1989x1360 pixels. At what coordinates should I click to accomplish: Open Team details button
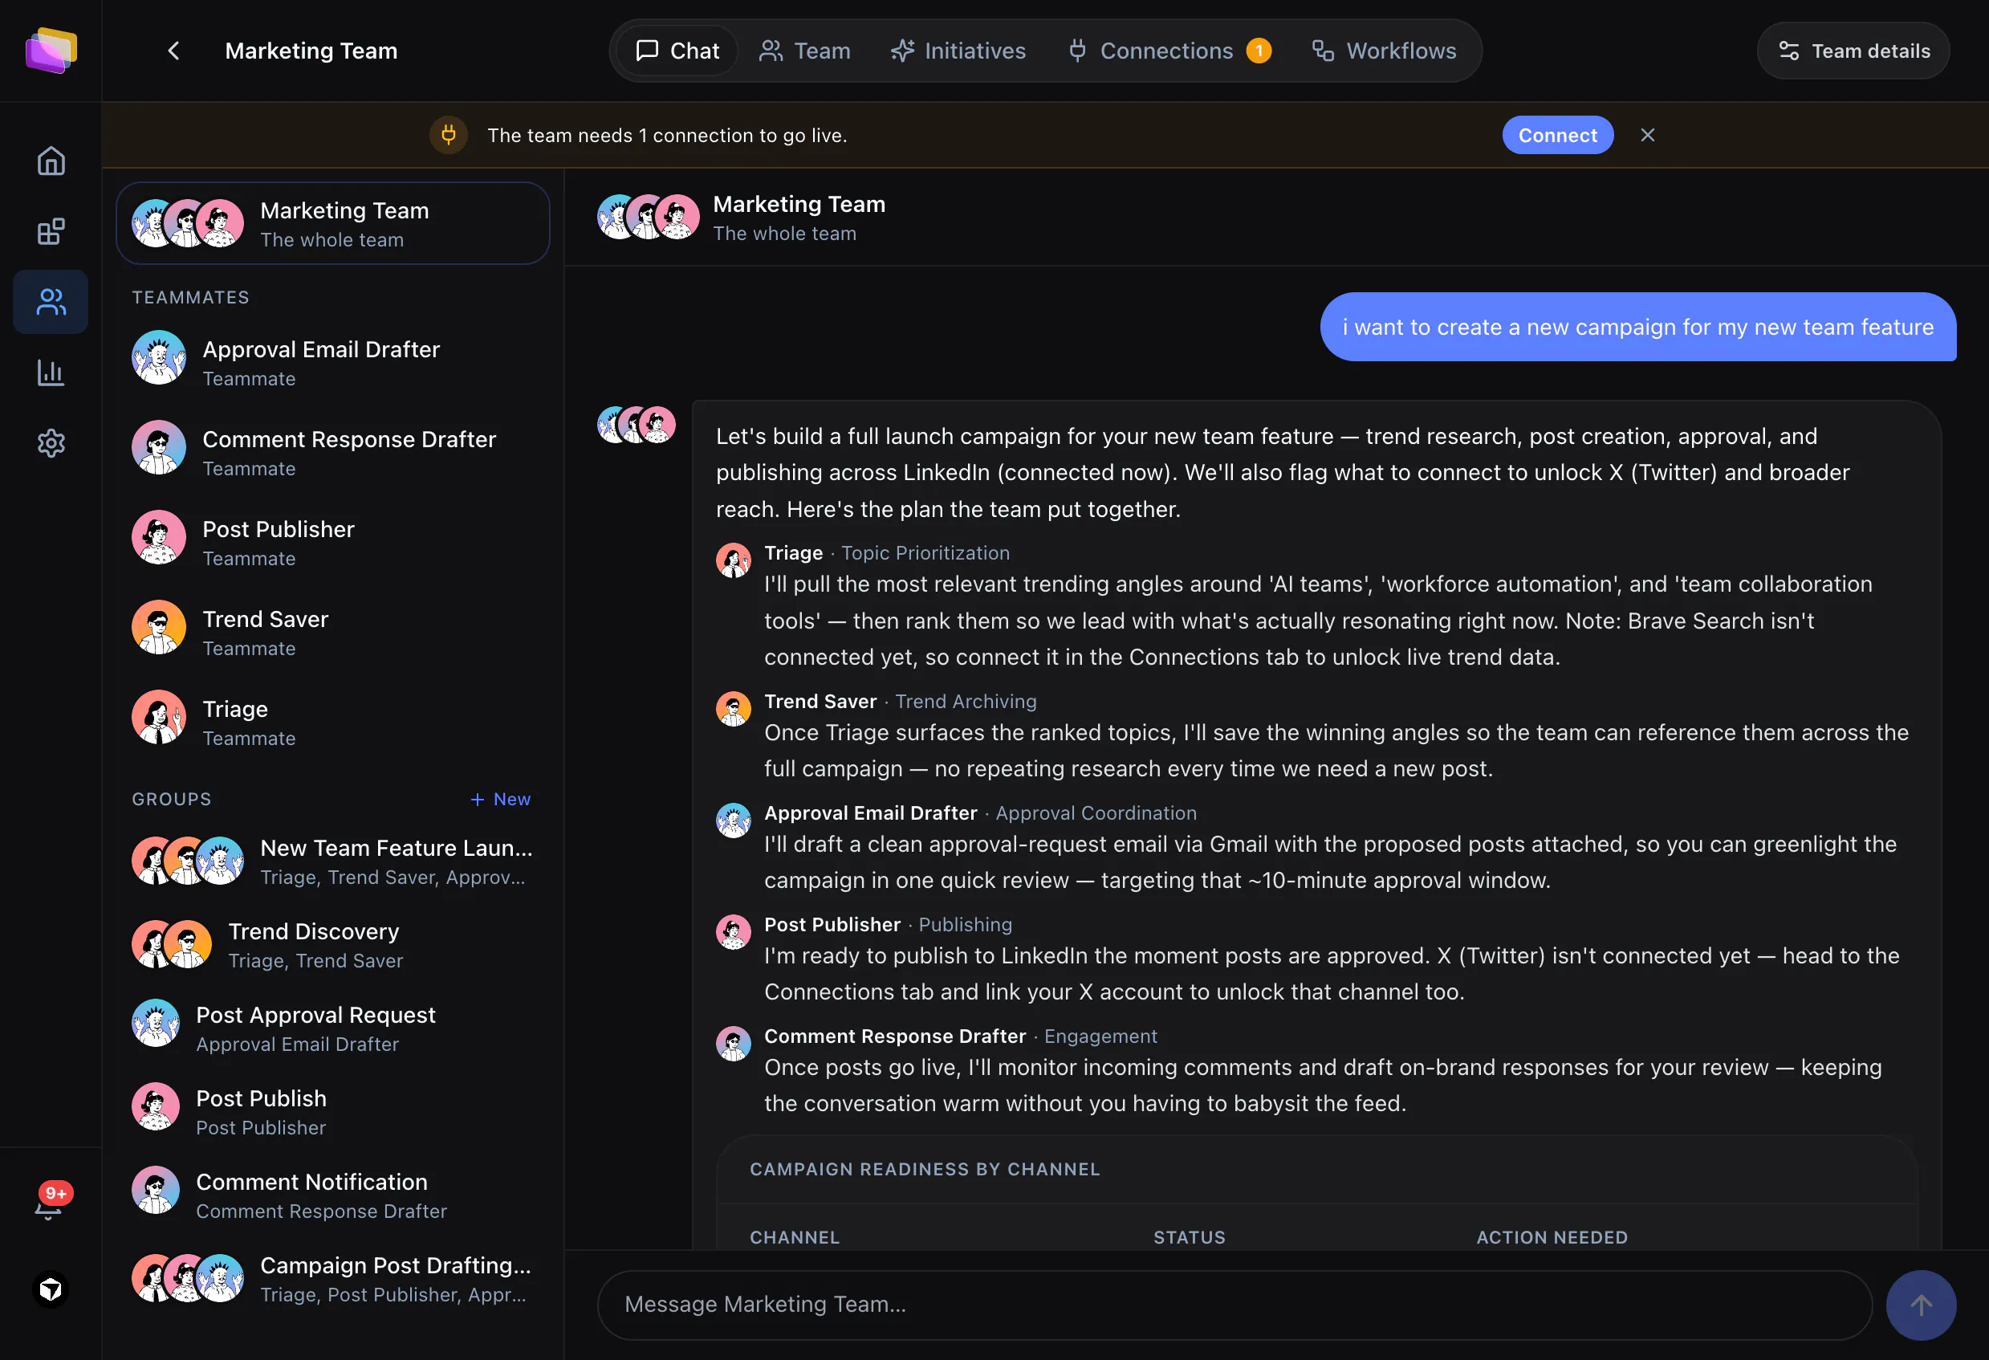(x=1853, y=51)
